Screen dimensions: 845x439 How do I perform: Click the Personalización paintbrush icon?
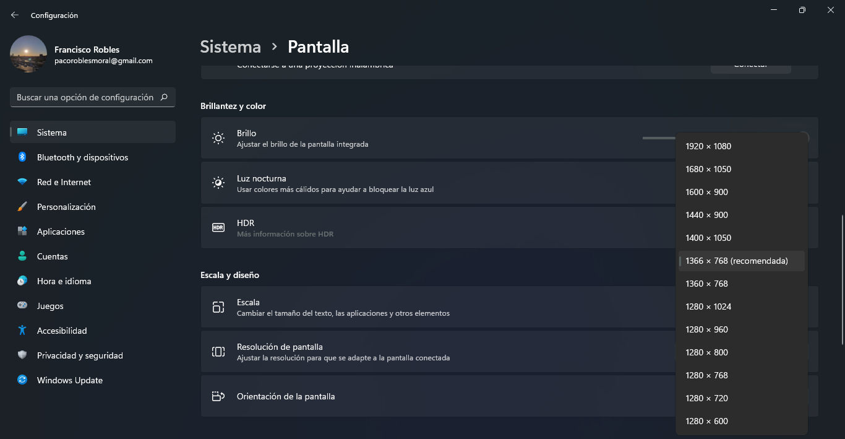[22, 207]
